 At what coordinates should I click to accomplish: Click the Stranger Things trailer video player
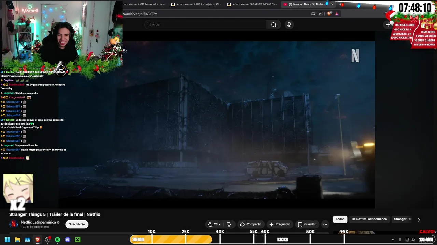click(x=216, y=120)
